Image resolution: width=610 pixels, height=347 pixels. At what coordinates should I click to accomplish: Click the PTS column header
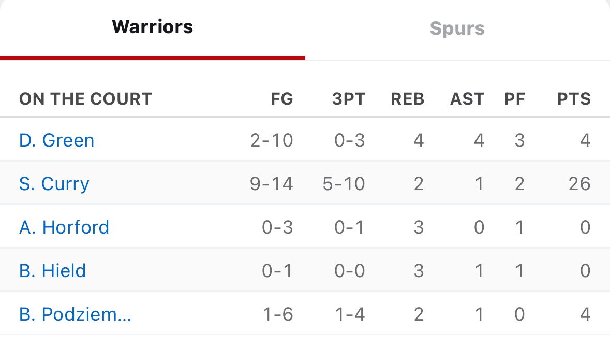(574, 99)
